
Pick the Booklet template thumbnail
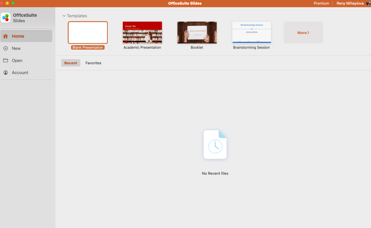(197, 33)
